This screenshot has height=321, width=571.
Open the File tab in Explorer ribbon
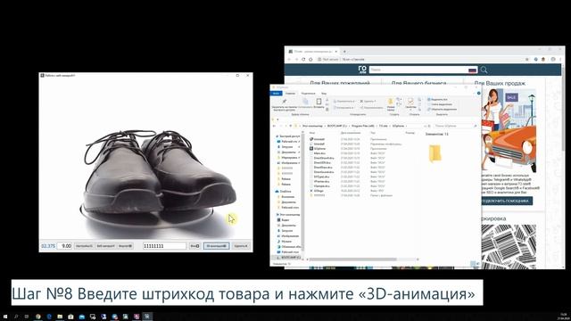pos(276,94)
